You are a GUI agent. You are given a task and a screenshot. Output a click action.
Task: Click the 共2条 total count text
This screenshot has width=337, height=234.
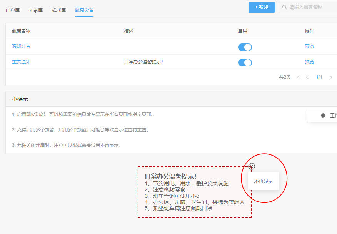click(x=285, y=77)
